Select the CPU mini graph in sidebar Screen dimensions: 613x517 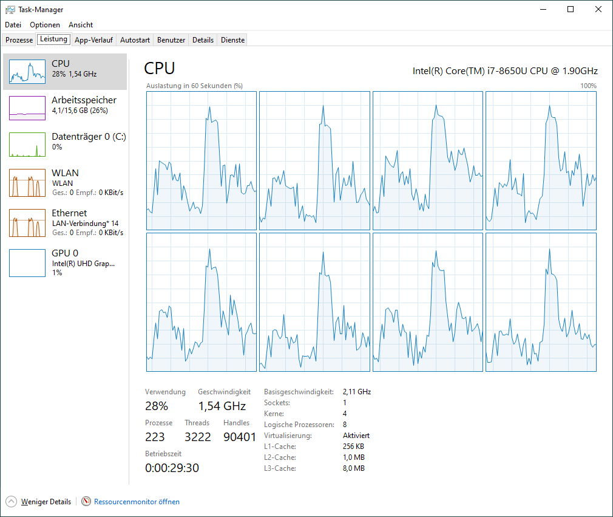point(27,72)
